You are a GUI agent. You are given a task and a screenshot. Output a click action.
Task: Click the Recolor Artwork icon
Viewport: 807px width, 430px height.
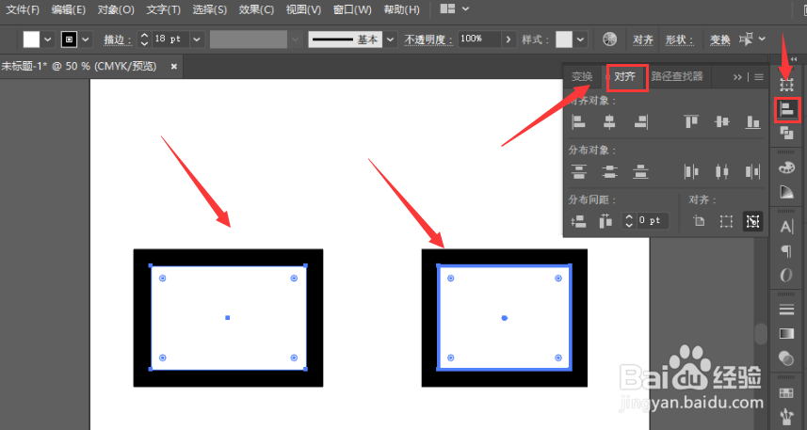coord(609,40)
